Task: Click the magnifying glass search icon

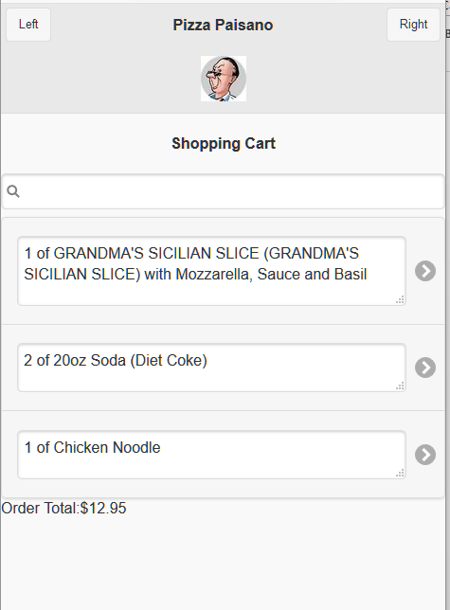Action: 13,191
